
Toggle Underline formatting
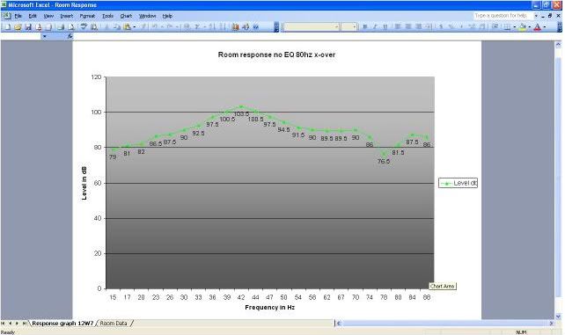point(385,27)
